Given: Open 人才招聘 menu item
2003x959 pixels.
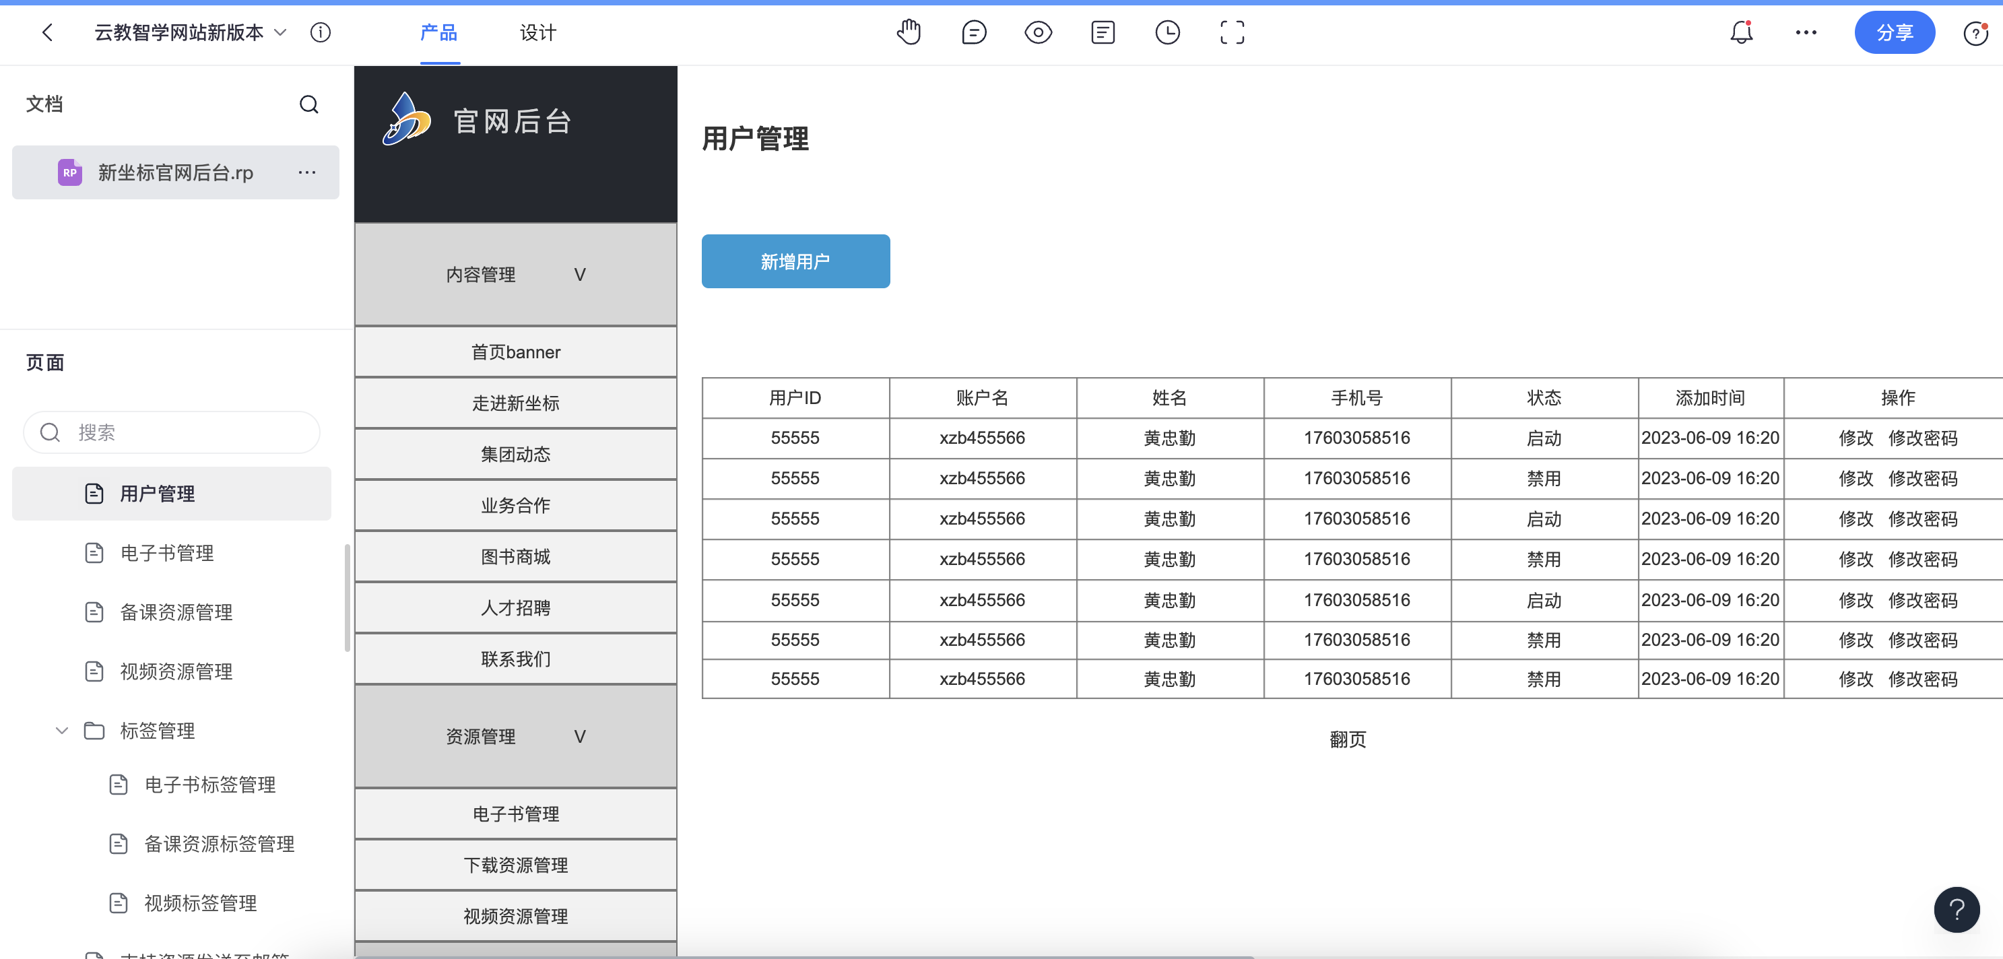Looking at the screenshot, I should coord(515,607).
